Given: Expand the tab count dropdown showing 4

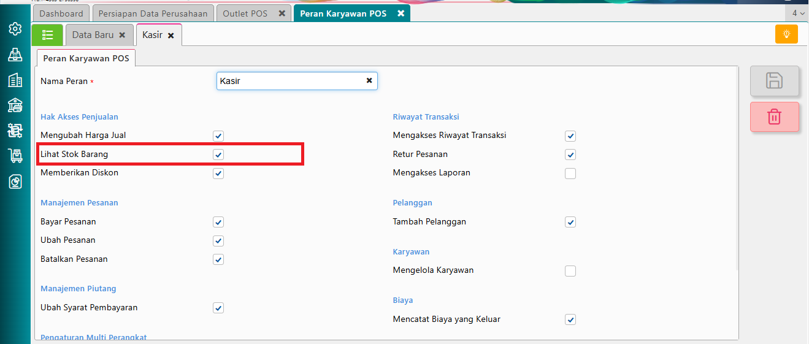Looking at the screenshot, I should 798,13.
